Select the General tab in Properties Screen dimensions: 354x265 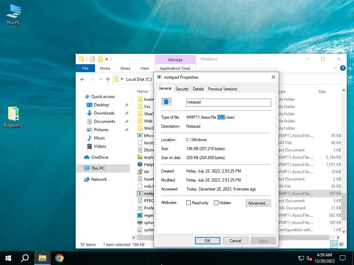pos(165,88)
